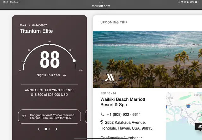Select the first carousel page dot
202x140 pixels.
click(x=46, y=129)
